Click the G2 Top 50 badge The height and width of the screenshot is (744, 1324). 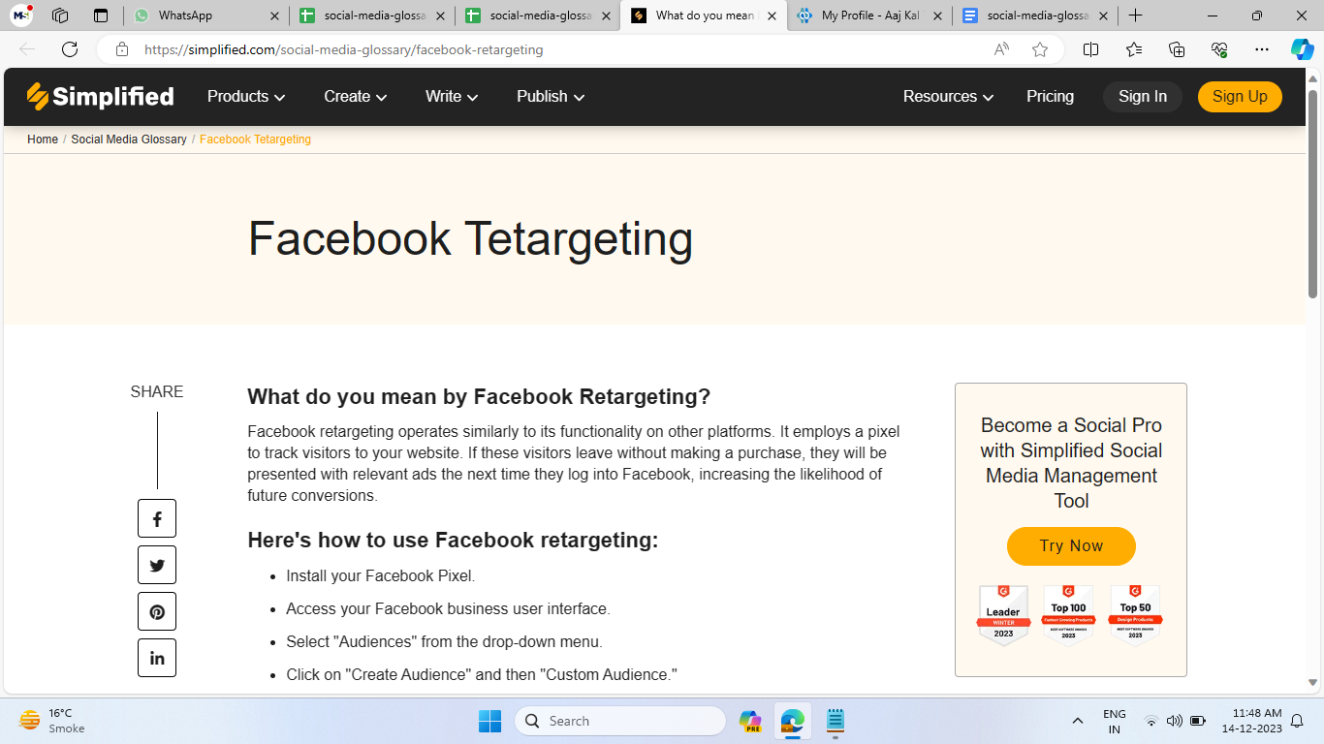tap(1135, 615)
